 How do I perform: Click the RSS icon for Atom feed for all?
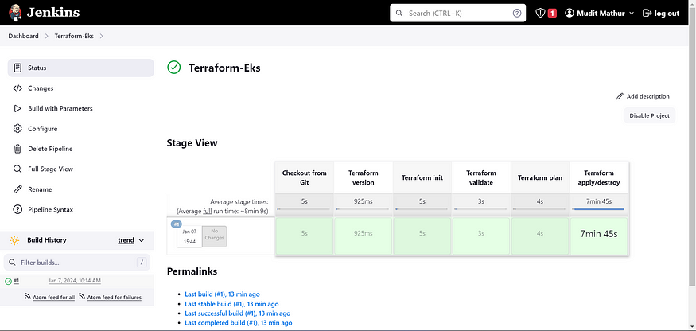click(27, 296)
